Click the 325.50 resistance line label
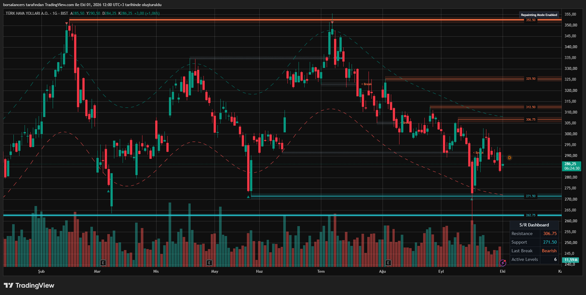The width and height of the screenshot is (586, 295). point(530,79)
